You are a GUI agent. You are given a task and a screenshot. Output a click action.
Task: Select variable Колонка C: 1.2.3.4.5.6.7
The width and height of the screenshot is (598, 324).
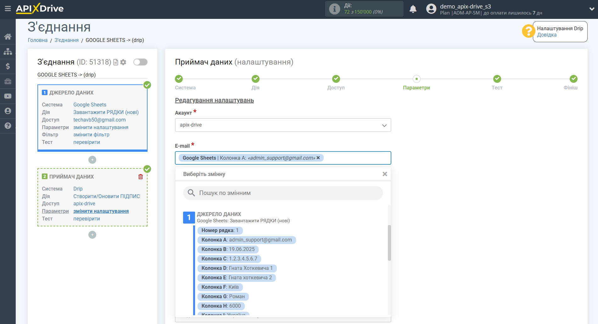tap(229, 259)
